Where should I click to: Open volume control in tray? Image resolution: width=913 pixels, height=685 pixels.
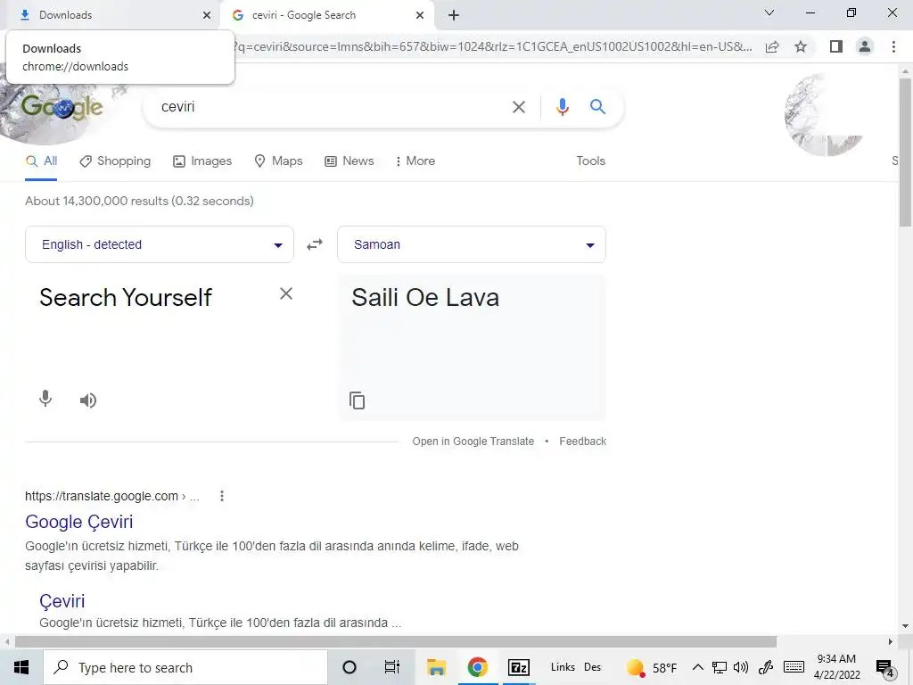point(741,667)
